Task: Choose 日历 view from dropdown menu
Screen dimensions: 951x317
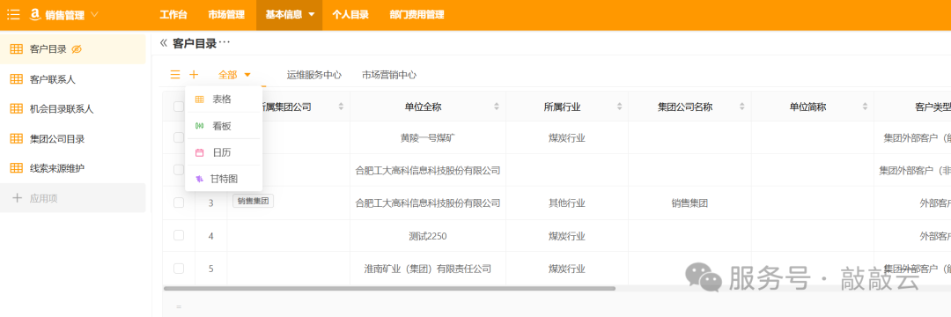Action: (224, 152)
